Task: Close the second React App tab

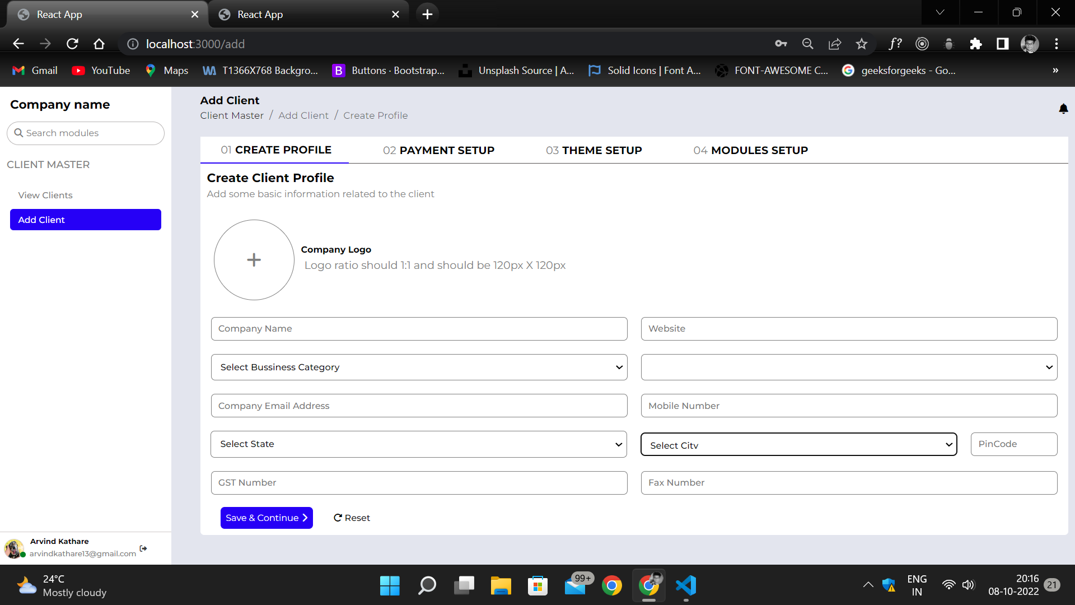Action: pyautogui.click(x=395, y=15)
